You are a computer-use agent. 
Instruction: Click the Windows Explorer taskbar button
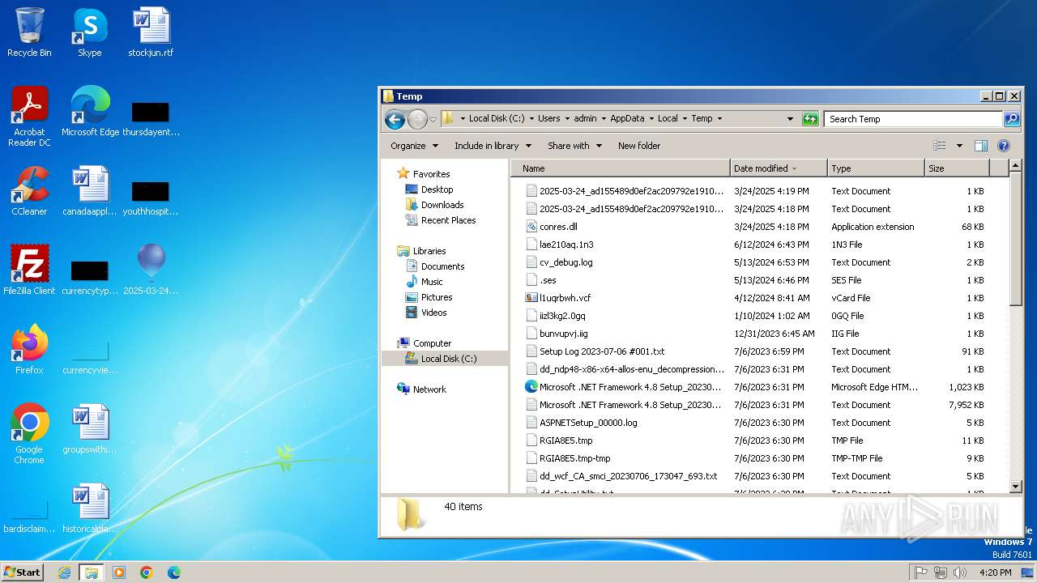(x=92, y=572)
